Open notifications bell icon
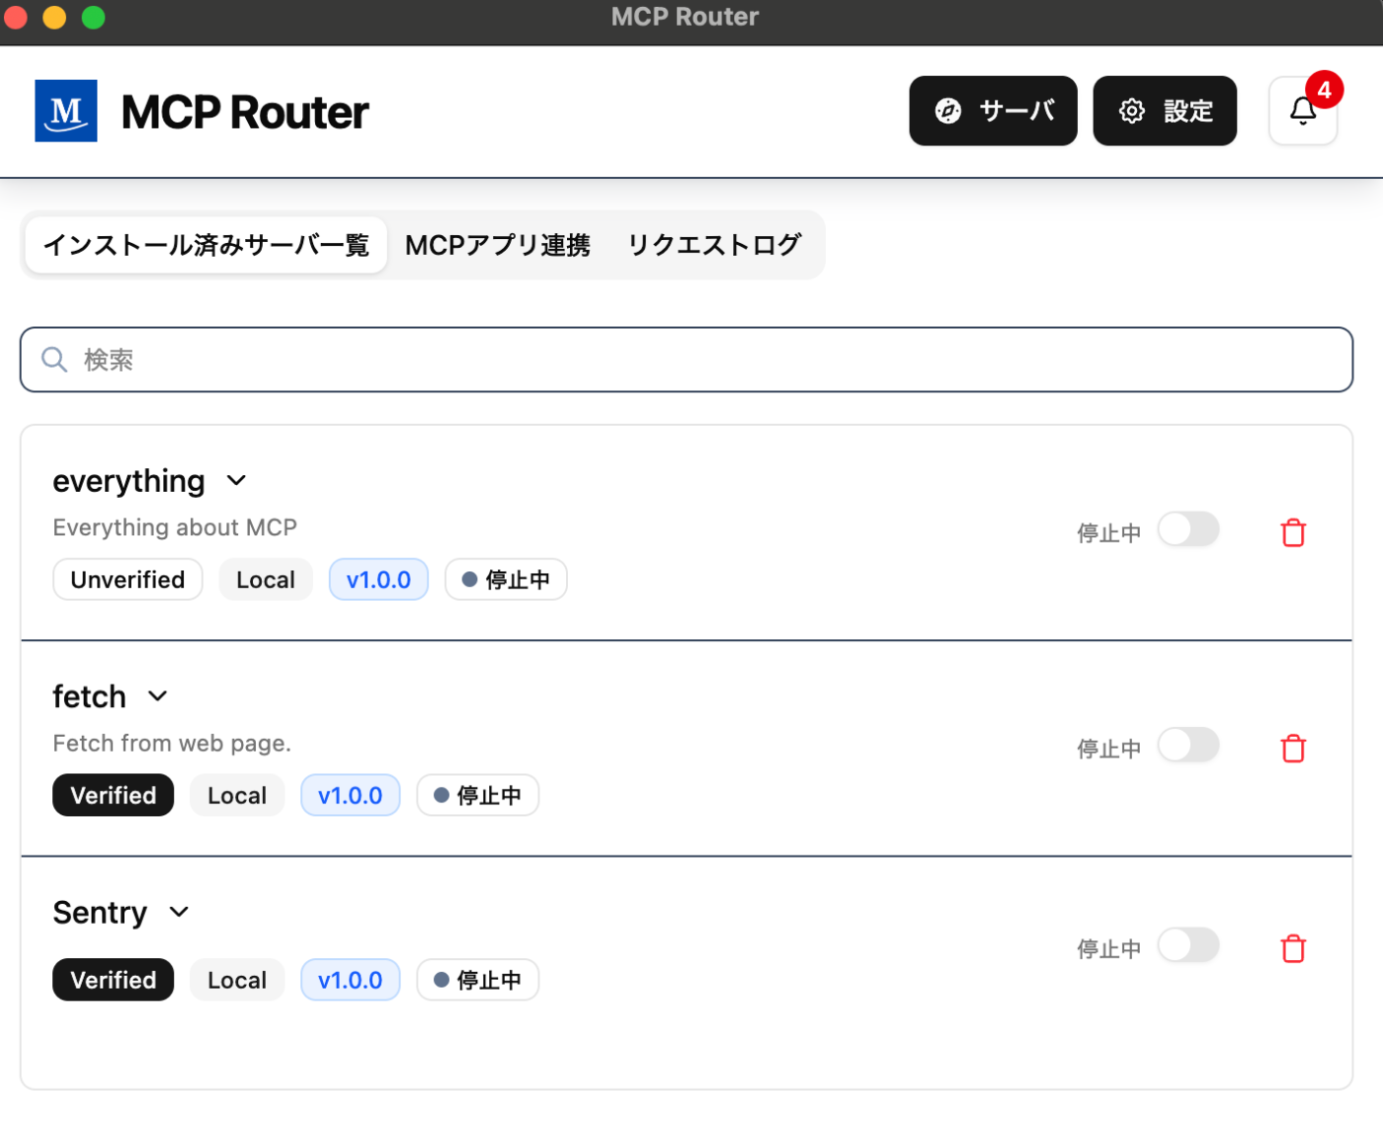Screen dimensions: 1383x1139 pyautogui.click(x=1302, y=112)
